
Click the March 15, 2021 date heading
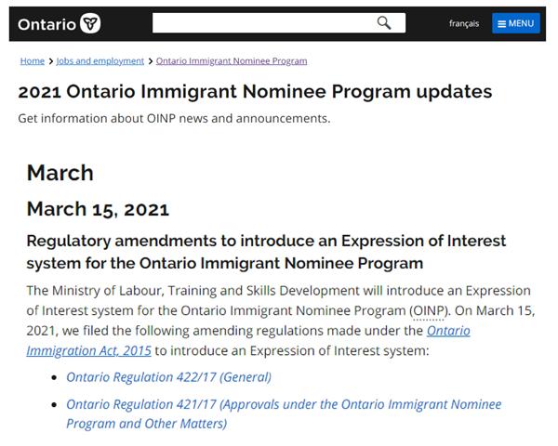[x=98, y=208]
